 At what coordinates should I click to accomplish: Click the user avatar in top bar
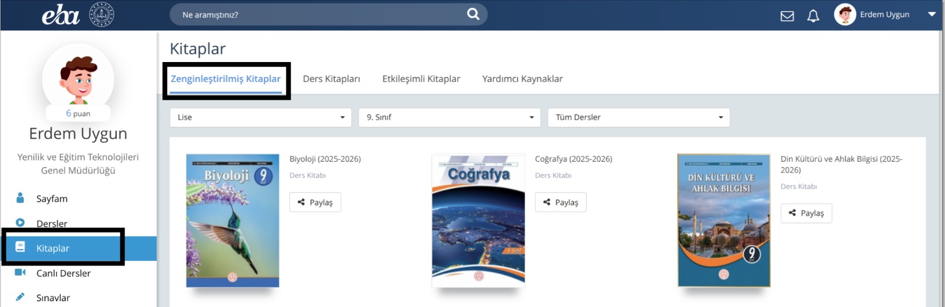pos(845,15)
